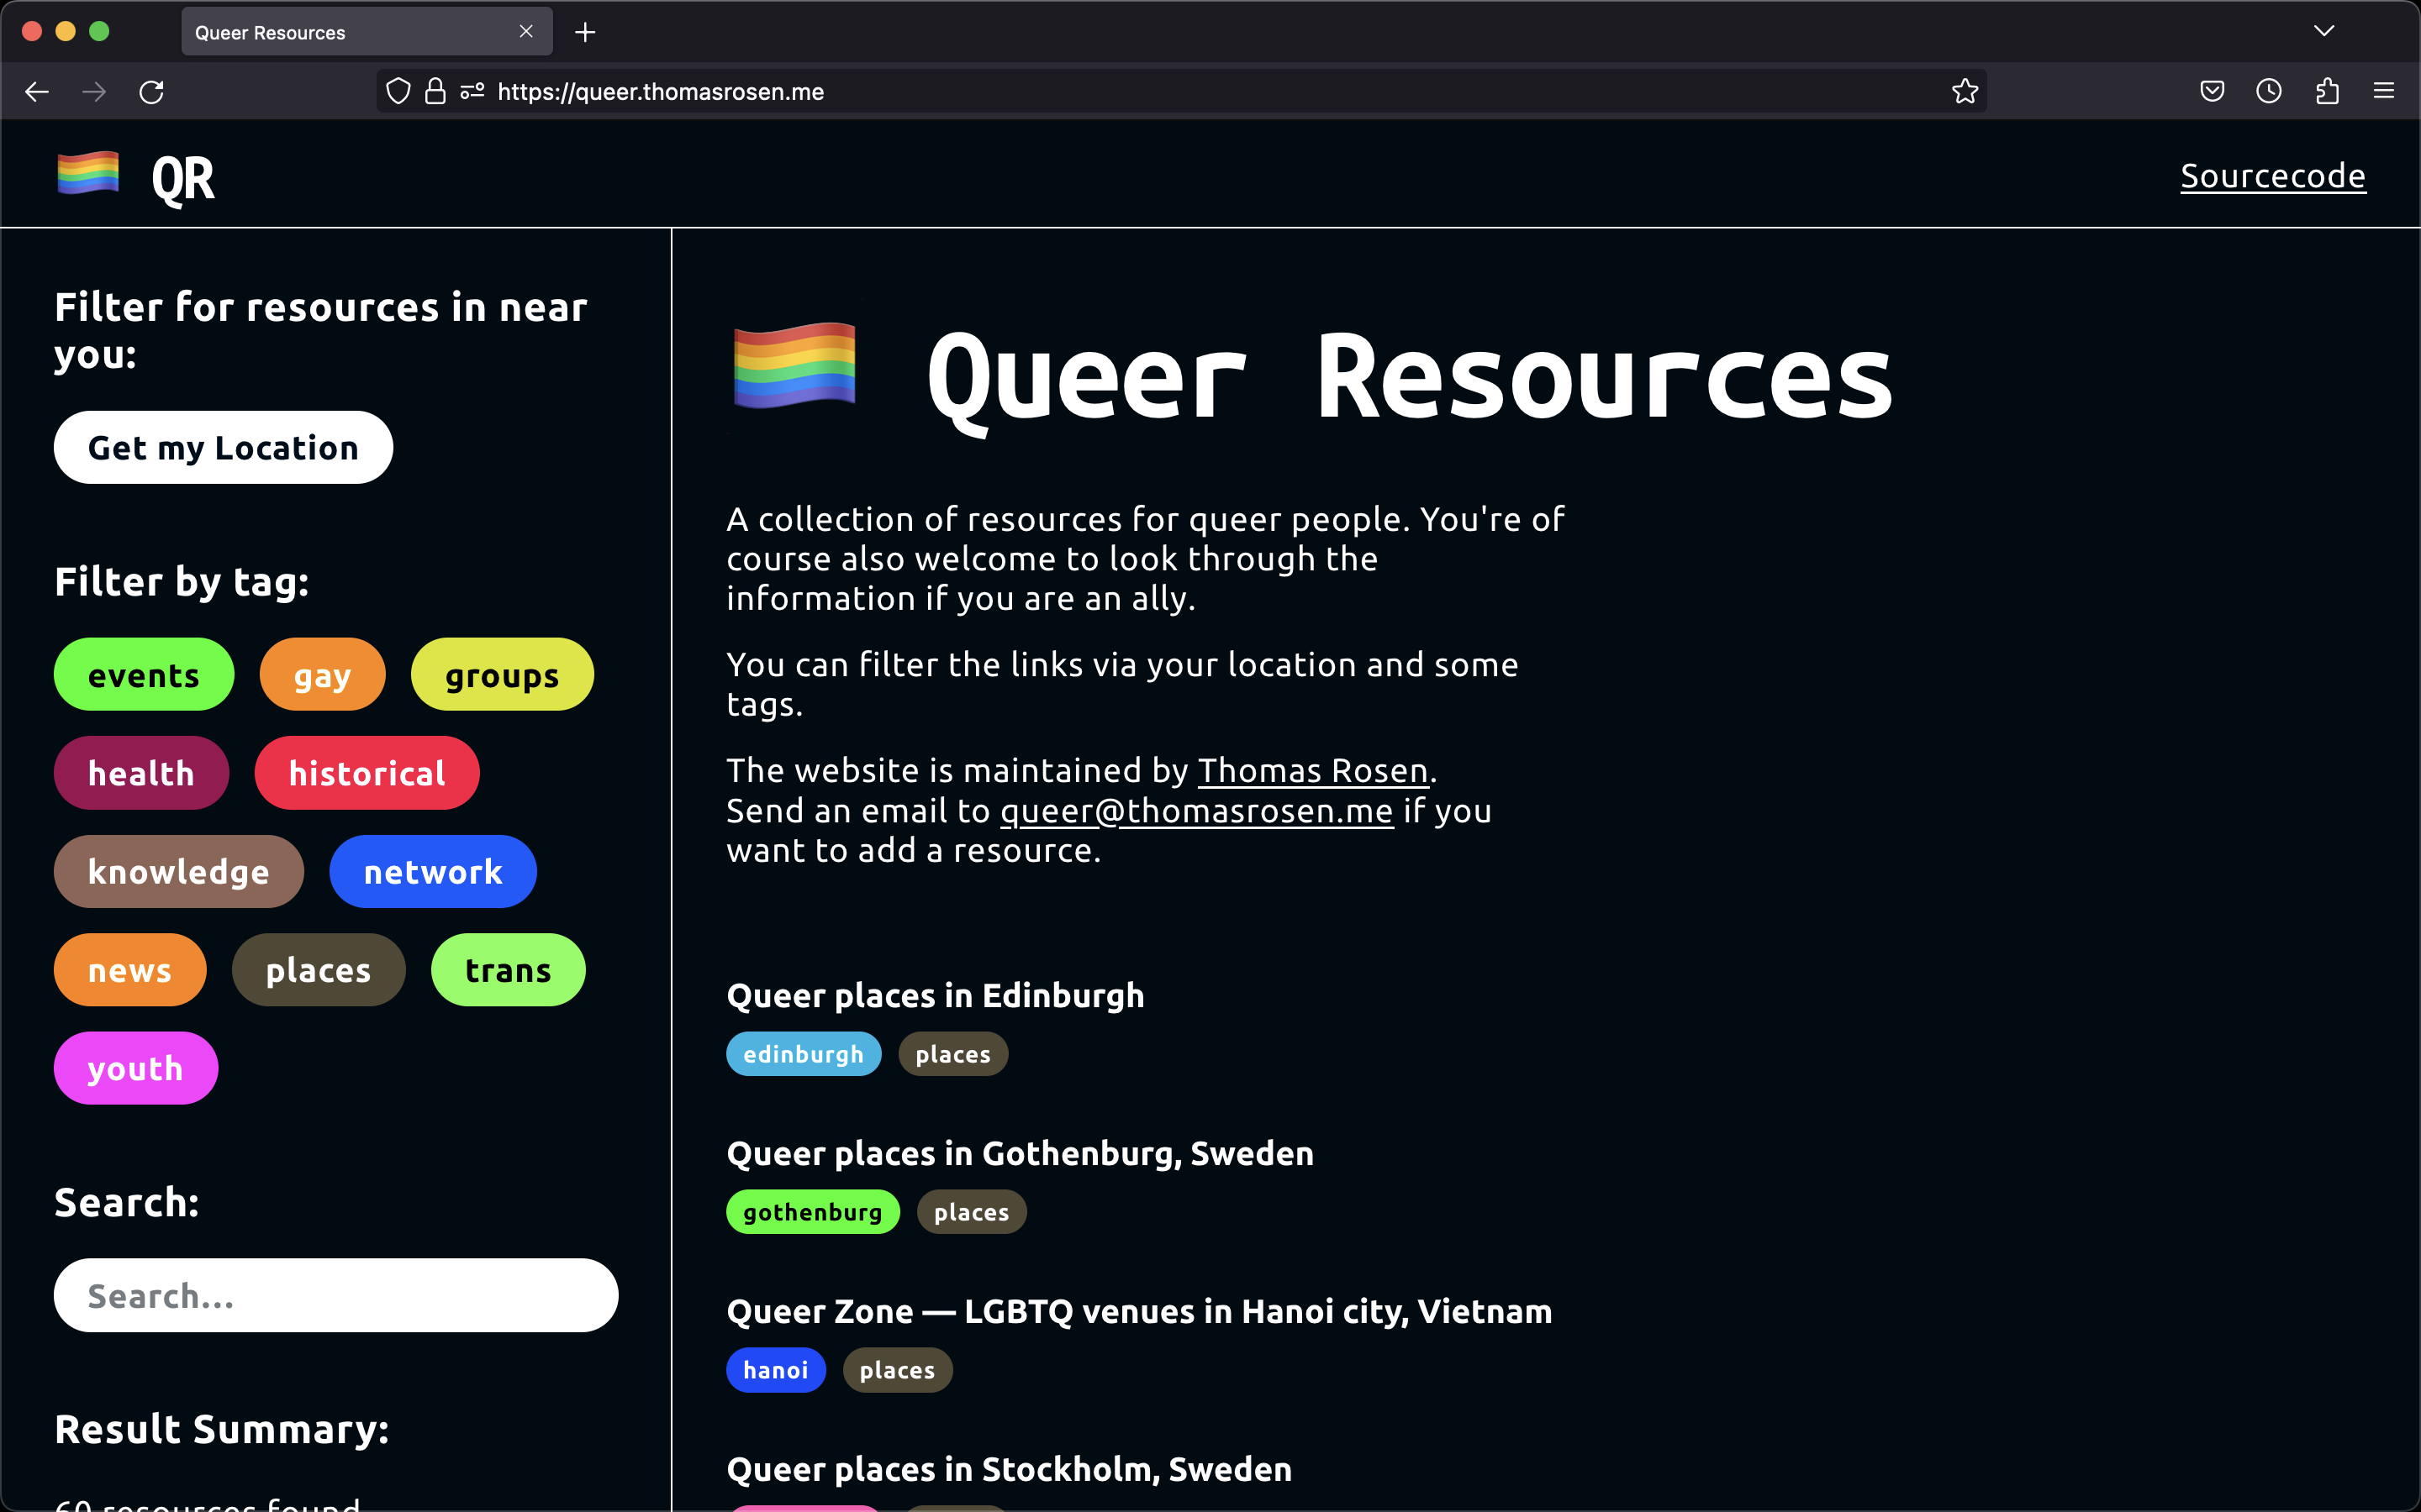Click the address bar URL
The height and width of the screenshot is (1512, 2421).
660,92
